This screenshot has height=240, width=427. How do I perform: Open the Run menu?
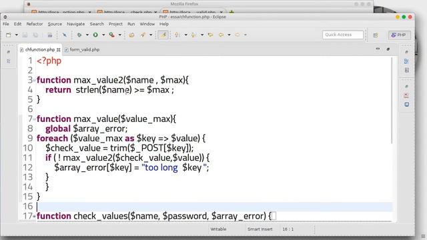131,24
